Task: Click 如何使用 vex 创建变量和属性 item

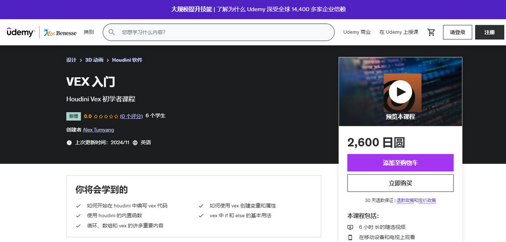Action: (243, 206)
